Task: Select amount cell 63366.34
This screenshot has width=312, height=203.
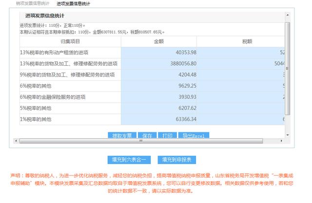Action: tap(159, 119)
